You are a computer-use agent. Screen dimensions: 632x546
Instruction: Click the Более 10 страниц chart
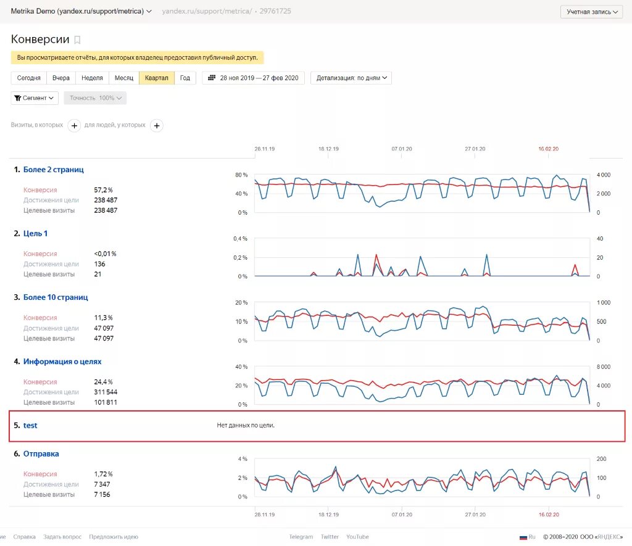pos(422,321)
